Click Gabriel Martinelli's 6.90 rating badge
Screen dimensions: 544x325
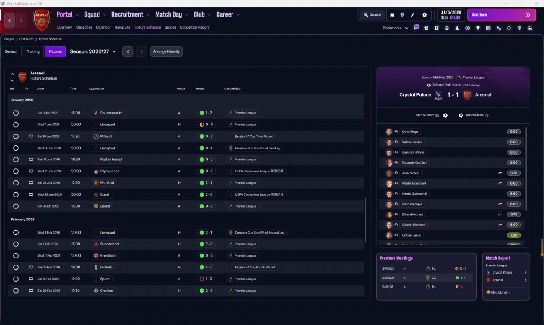(x=514, y=225)
